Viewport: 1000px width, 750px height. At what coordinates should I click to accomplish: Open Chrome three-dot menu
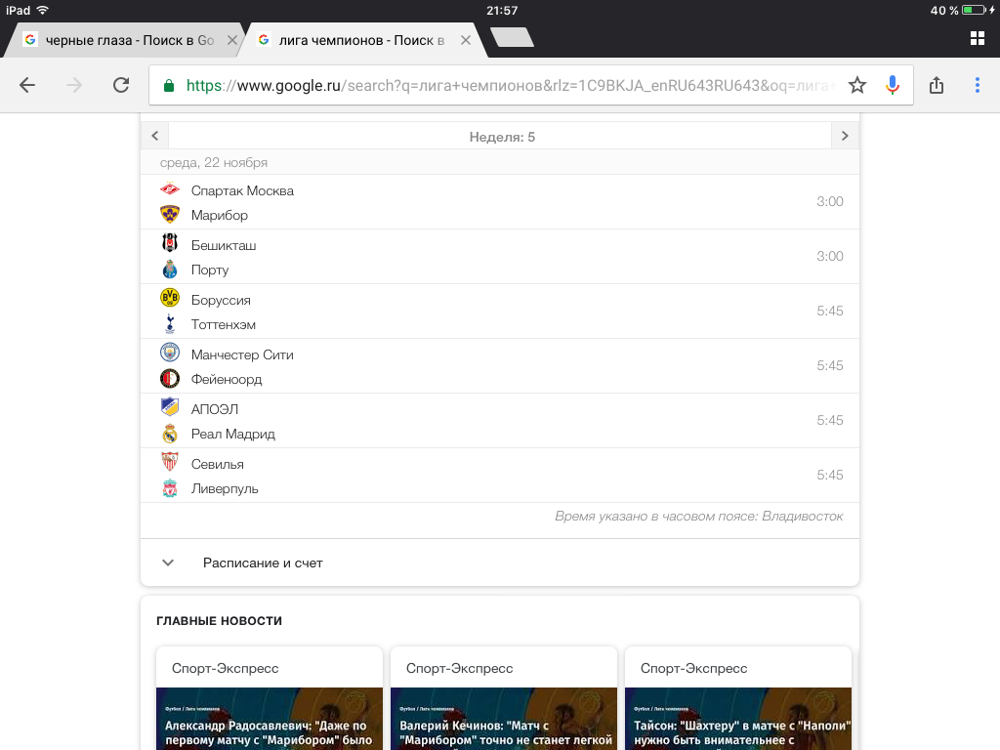(x=978, y=85)
